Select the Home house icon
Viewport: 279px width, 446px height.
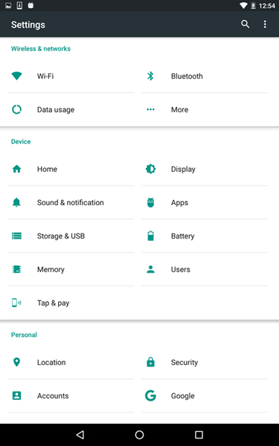click(x=16, y=169)
